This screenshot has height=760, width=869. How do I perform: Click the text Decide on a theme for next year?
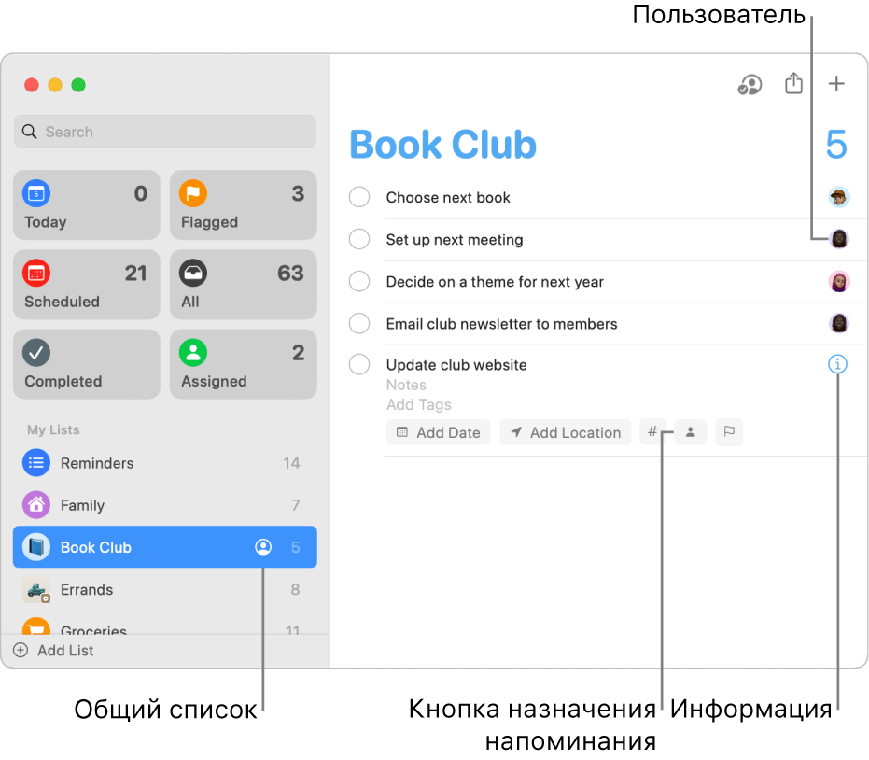click(495, 282)
